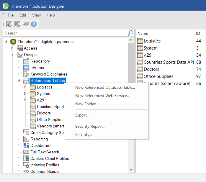Screen dimensions: 206x182
Task: Expand the Capture Client Profiles node
Action: (19, 158)
